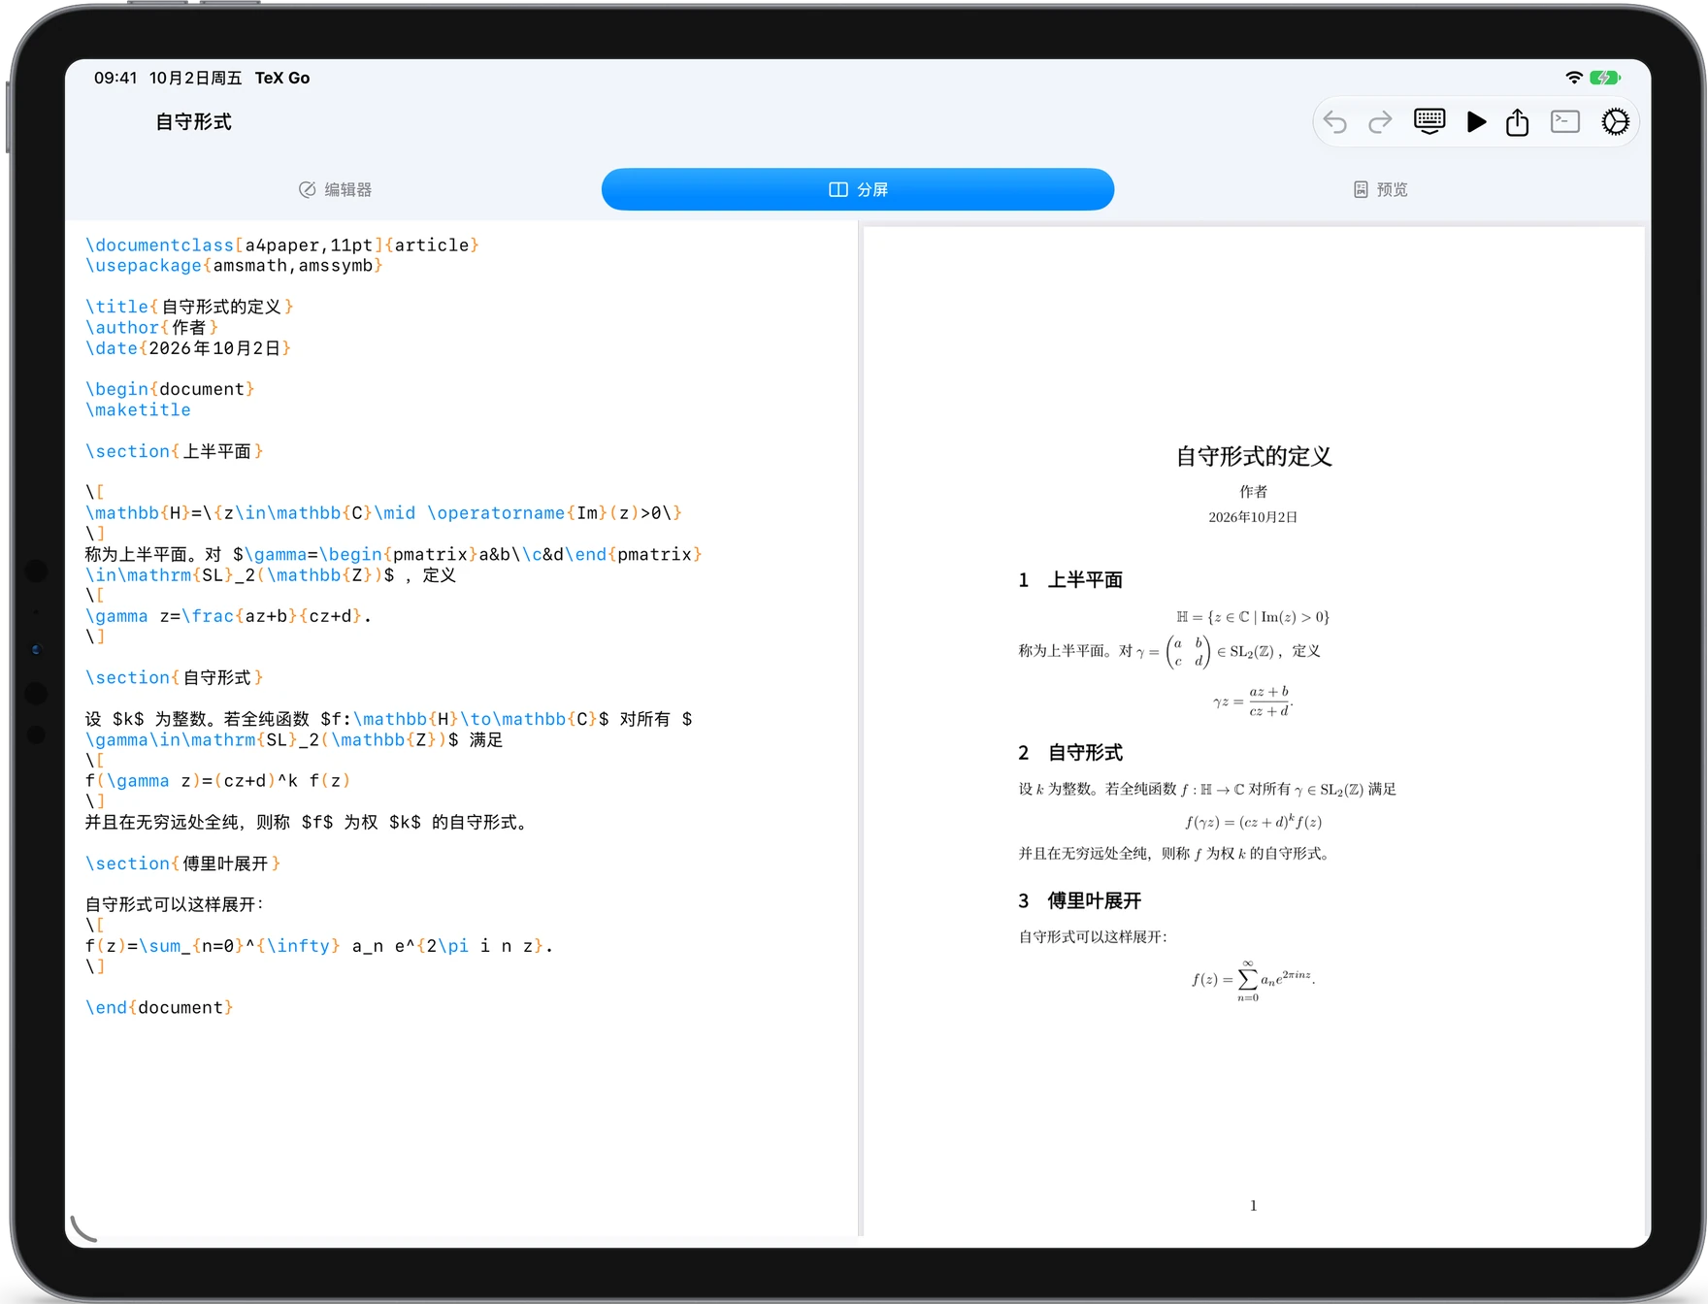This screenshot has width=1708, height=1304.
Task: Click the \date{2026年10月2日} source line
Action: tap(188, 348)
